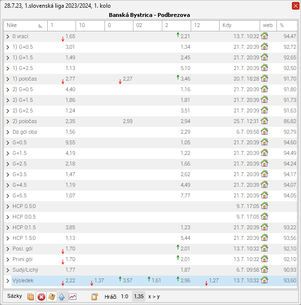The height and width of the screenshot is (305, 301).
Task: Open web house icon for G=4.5 row
Action: coord(264,185)
